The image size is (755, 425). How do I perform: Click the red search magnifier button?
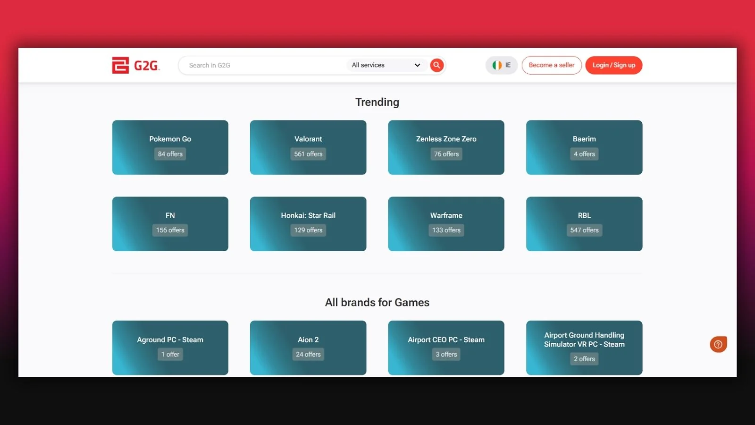coord(437,65)
